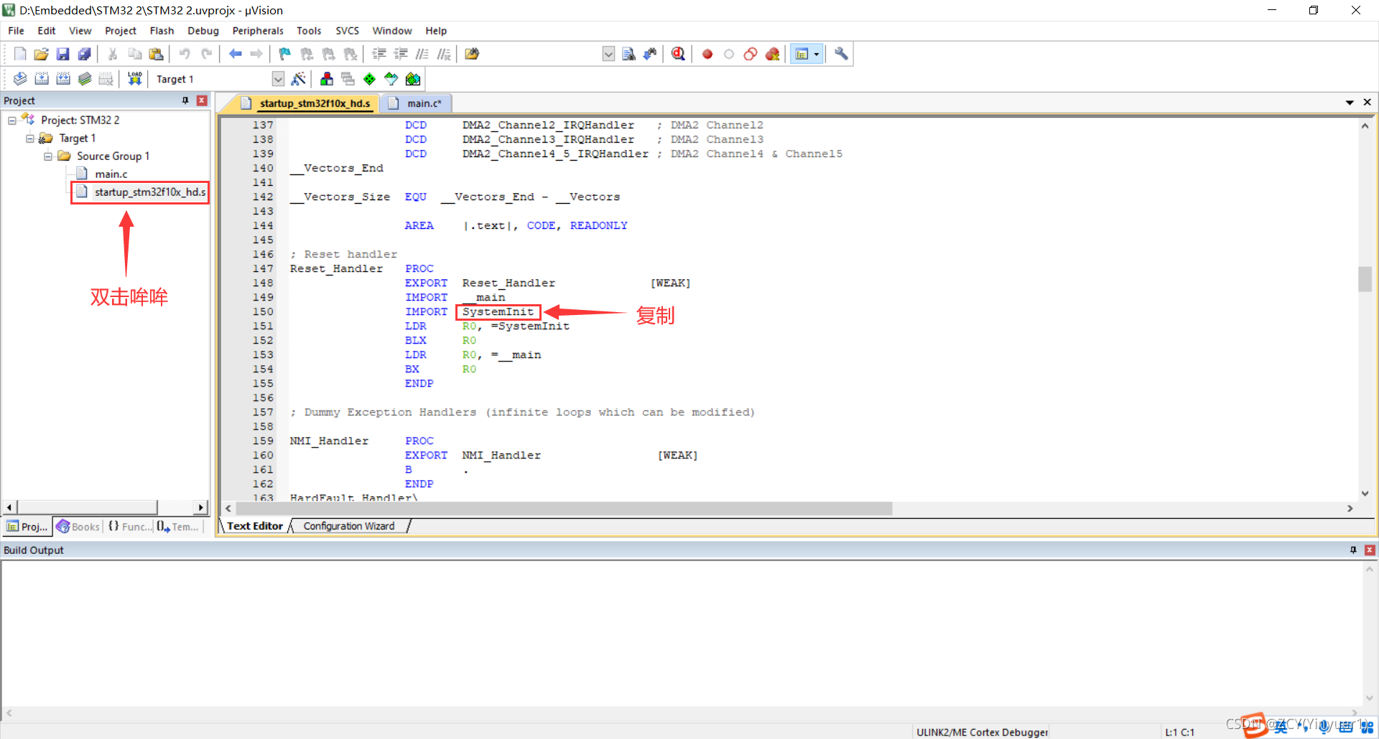The width and height of the screenshot is (1379, 739).
Task: Indent the selected lines icon
Action: [379, 54]
